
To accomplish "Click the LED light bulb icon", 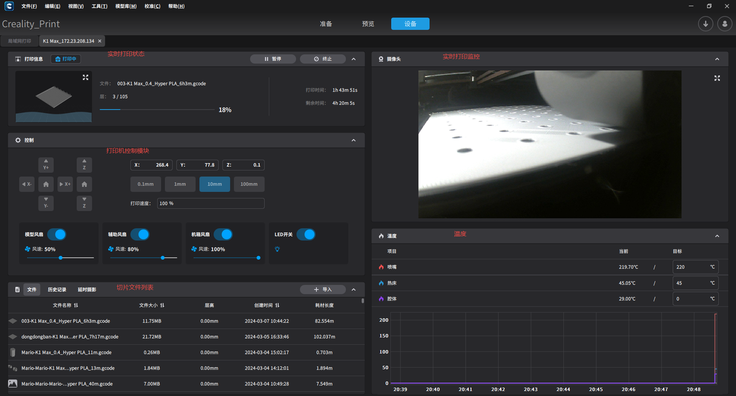I will (277, 249).
